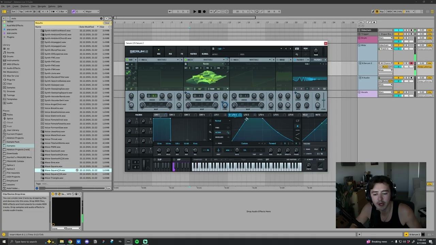Screen dimensions: 436x245
Task: Go to next Serum preset arrow
Action: pos(290,49)
